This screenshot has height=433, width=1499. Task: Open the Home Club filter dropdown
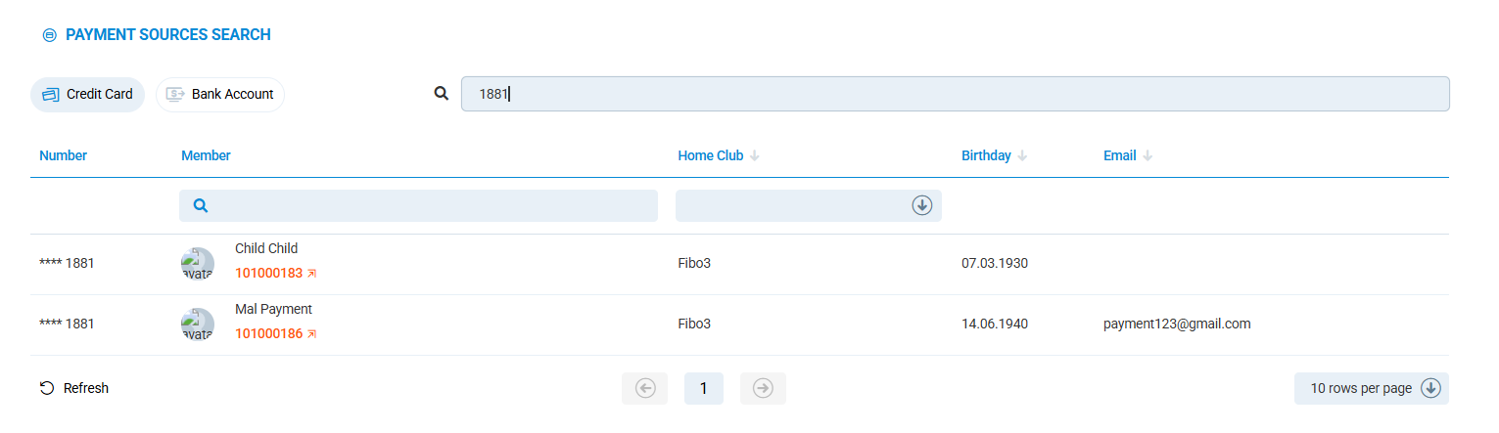pyautogui.click(x=921, y=205)
